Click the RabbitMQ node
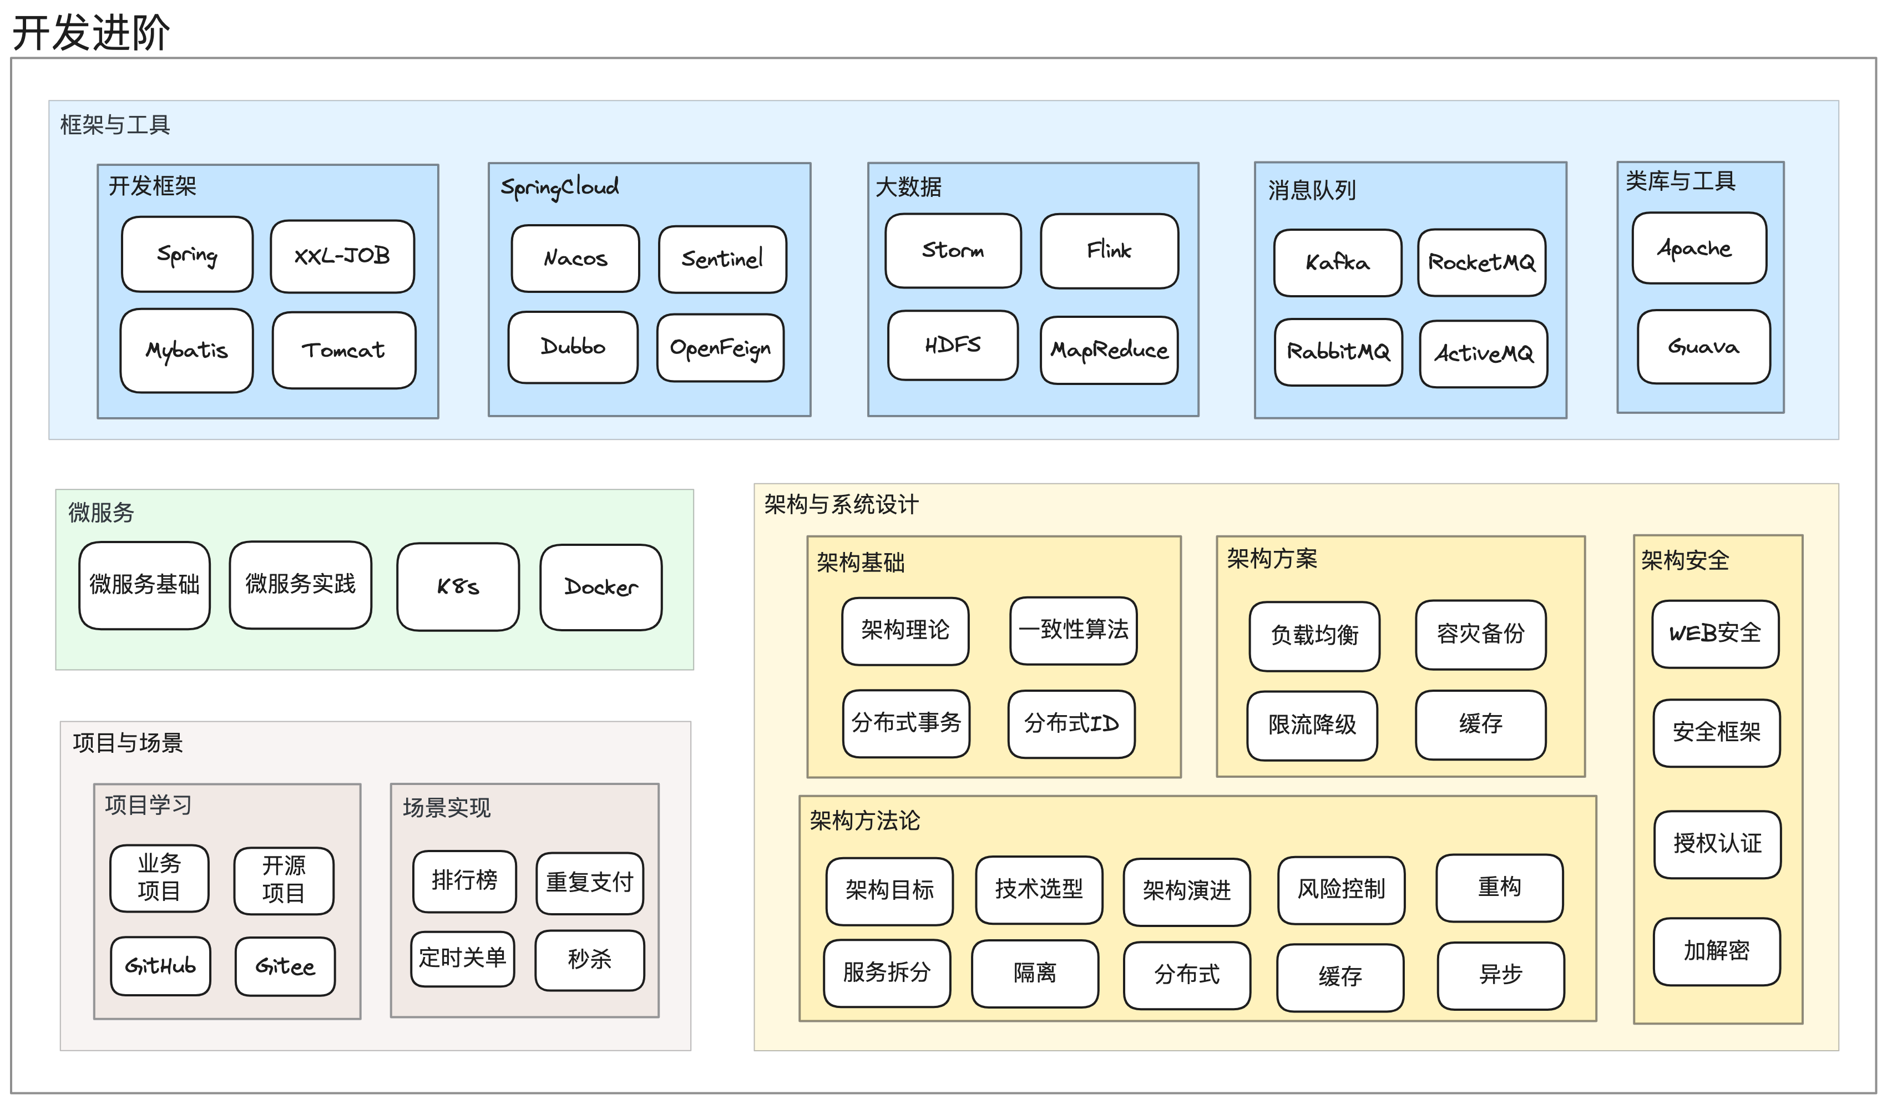This screenshot has width=1887, height=1104. [x=1339, y=352]
